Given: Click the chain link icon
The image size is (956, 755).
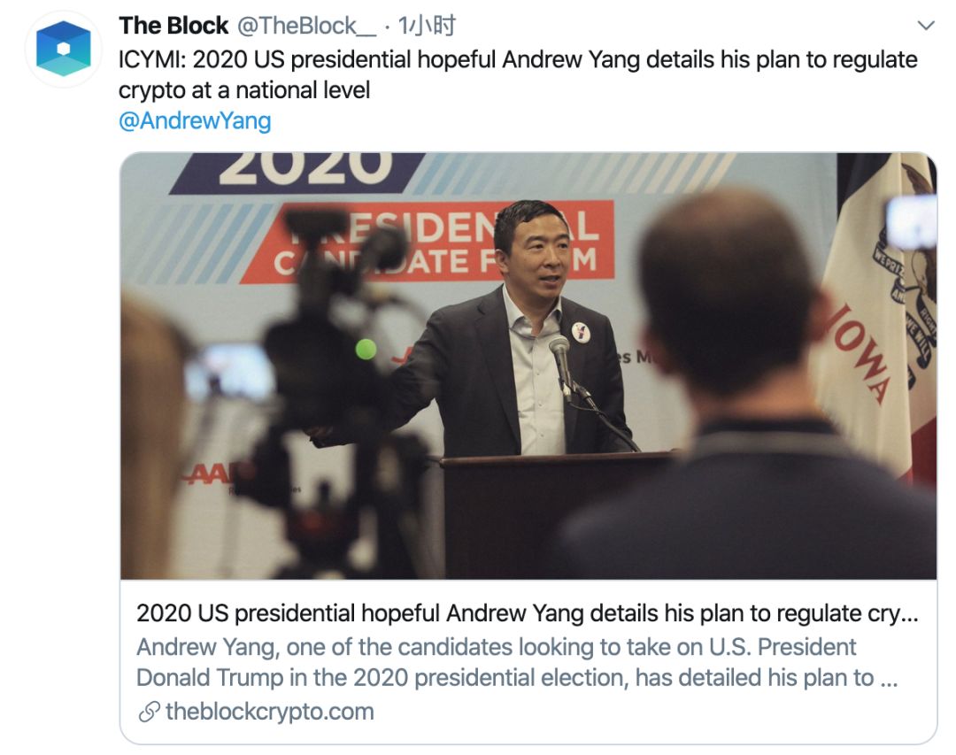Looking at the screenshot, I should click(x=149, y=712).
